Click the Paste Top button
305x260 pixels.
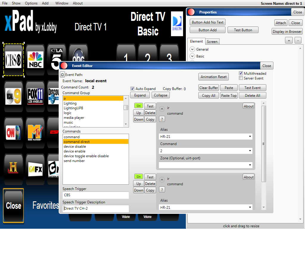pyautogui.click(x=229, y=96)
